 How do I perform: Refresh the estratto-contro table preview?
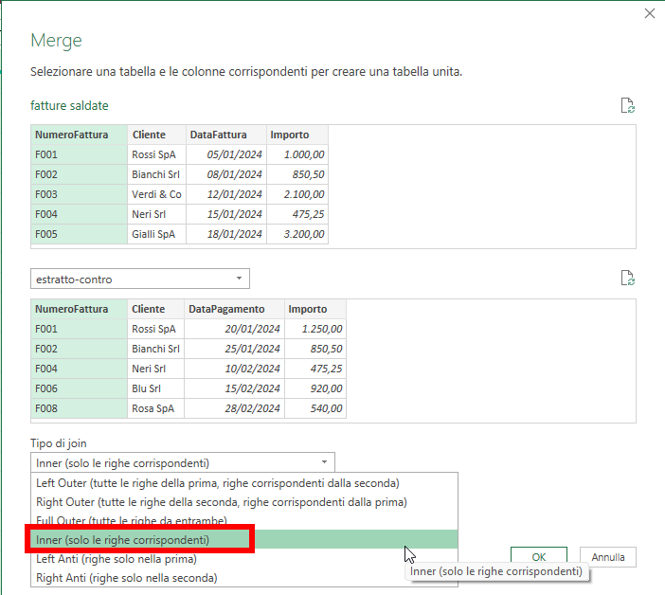point(626,278)
